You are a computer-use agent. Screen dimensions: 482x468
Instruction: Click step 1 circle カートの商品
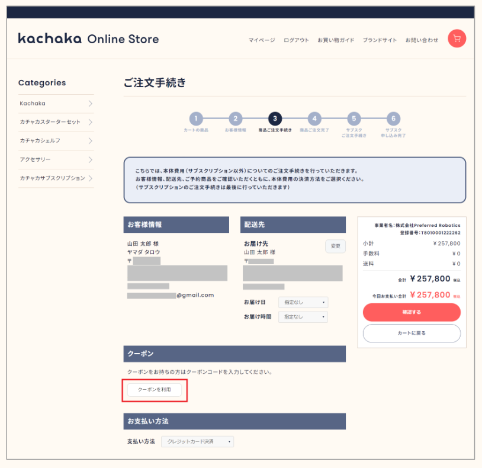196,118
